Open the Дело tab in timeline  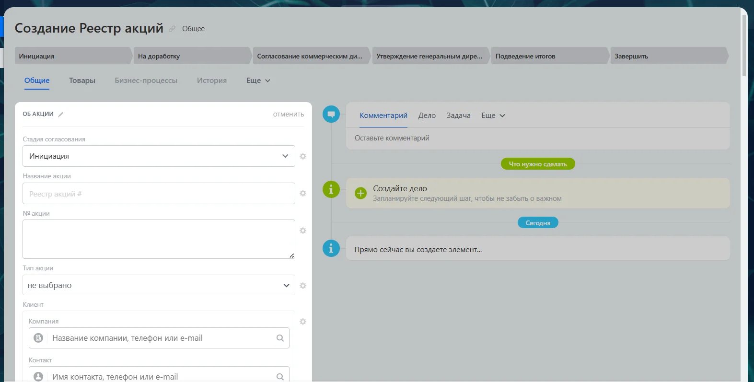427,116
